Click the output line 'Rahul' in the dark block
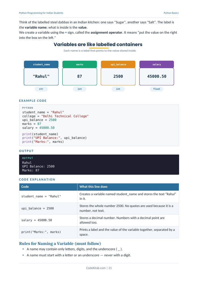The height and width of the screenshot is (281, 198). 27,163
